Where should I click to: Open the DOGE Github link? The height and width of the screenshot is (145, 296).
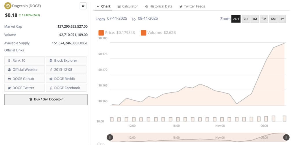[25, 79]
